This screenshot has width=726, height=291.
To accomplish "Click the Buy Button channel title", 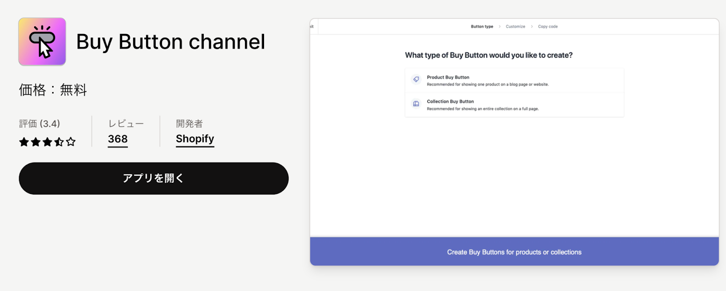I will pyautogui.click(x=171, y=42).
